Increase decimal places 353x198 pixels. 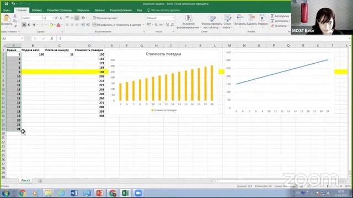(x=167, y=25)
